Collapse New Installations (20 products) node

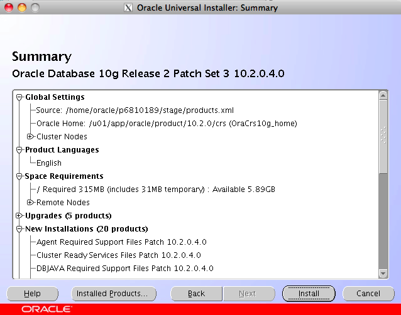(19, 229)
